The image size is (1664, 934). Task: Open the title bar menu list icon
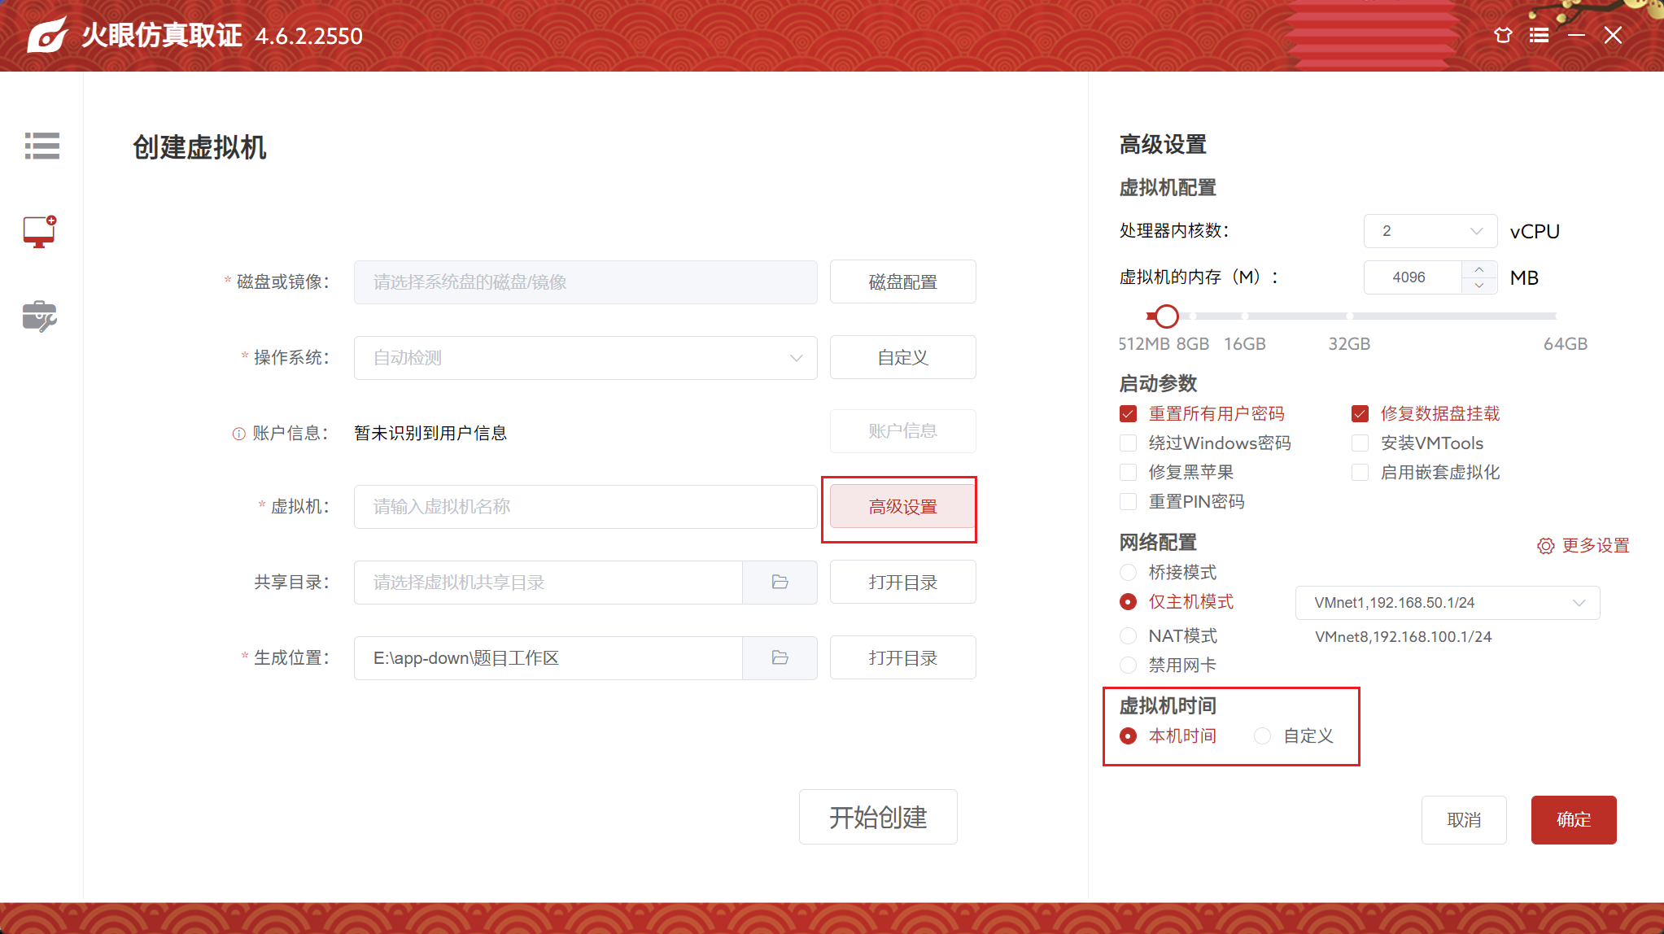click(x=1539, y=35)
